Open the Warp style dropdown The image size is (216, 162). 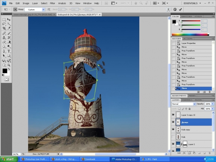click(44, 9)
